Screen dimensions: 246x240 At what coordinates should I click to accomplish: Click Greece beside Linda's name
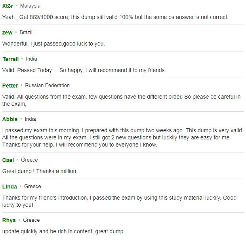(x=32, y=187)
